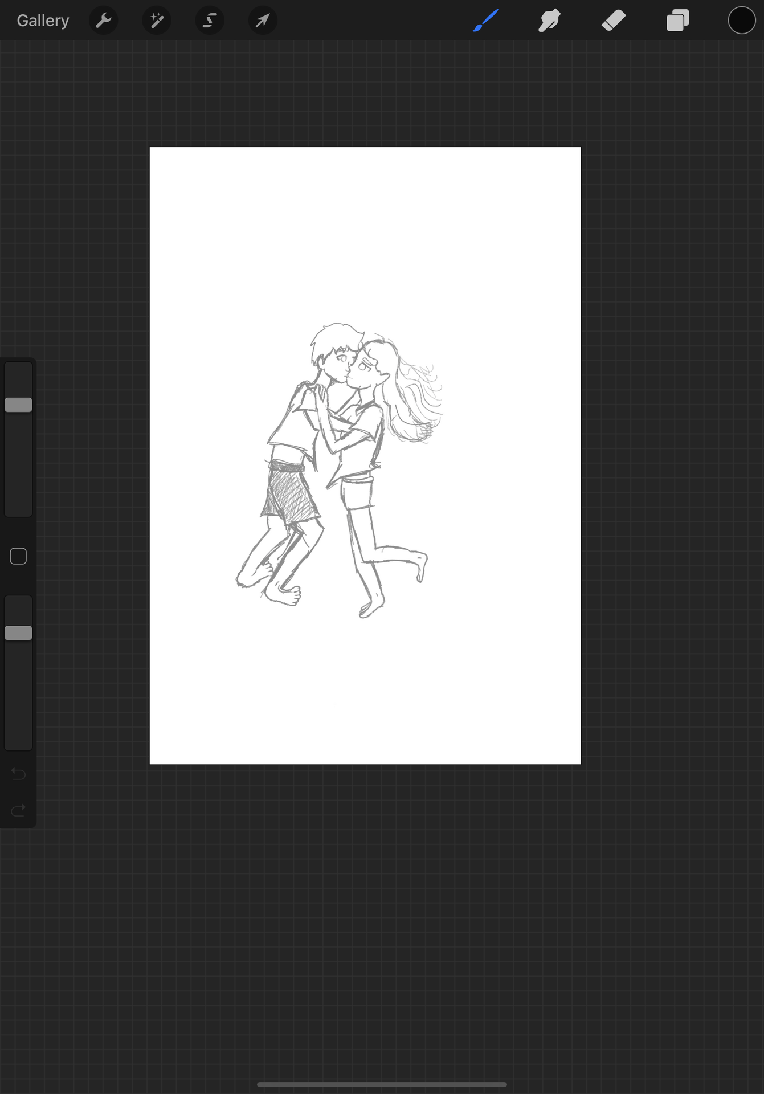Select the Smudge tool
The image size is (764, 1094).
549,21
